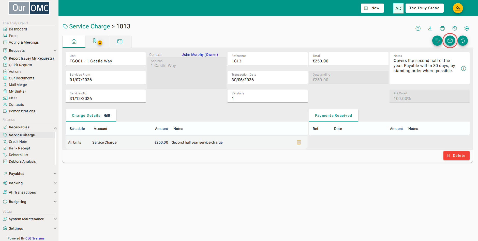Click the Our OMC logo
This screenshot has height=241, width=478.
click(29, 8)
